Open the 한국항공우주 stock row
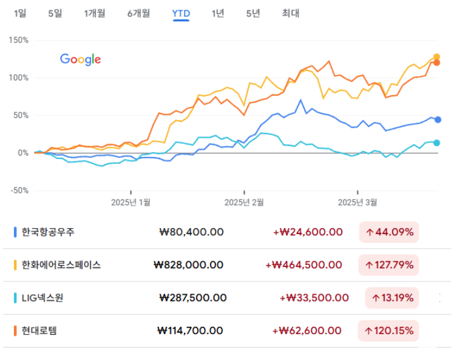Screen dimensions: 465x353 click(x=227, y=232)
